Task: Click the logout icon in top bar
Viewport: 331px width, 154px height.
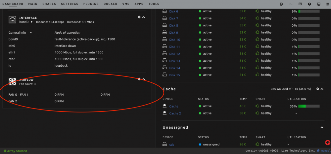Action: click(x=282, y=4)
